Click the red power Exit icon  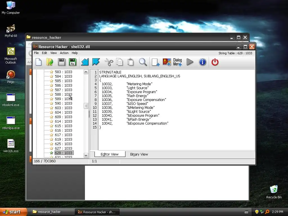(x=215, y=62)
